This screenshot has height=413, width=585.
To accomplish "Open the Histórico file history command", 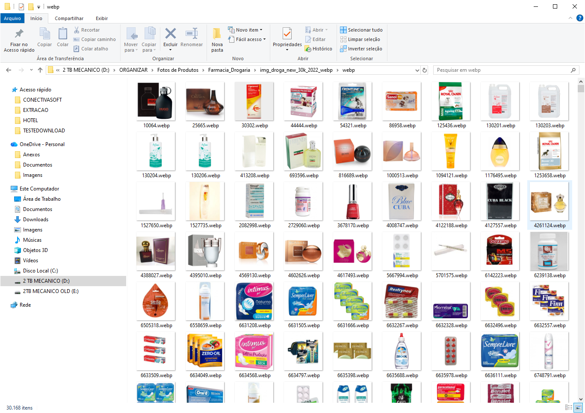I will tap(319, 49).
